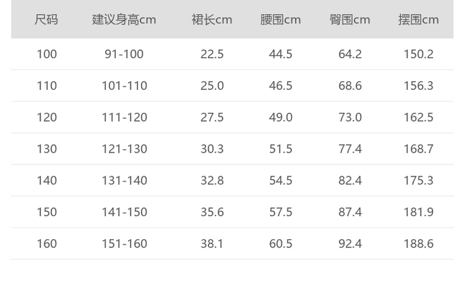Select the 131-140 height range cell

coord(124,180)
